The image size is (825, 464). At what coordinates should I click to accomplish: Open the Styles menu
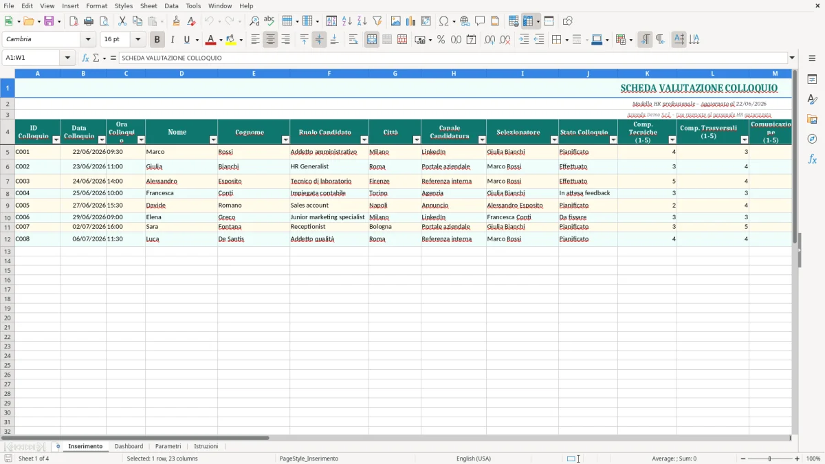pos(124,5)
